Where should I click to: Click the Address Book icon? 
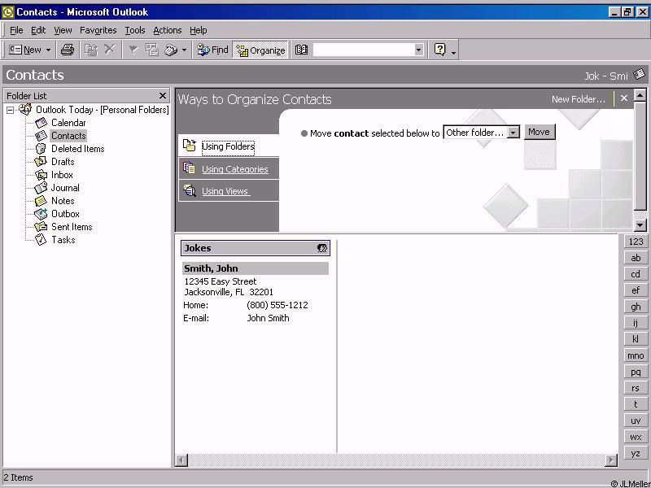(x=301, y=50)
